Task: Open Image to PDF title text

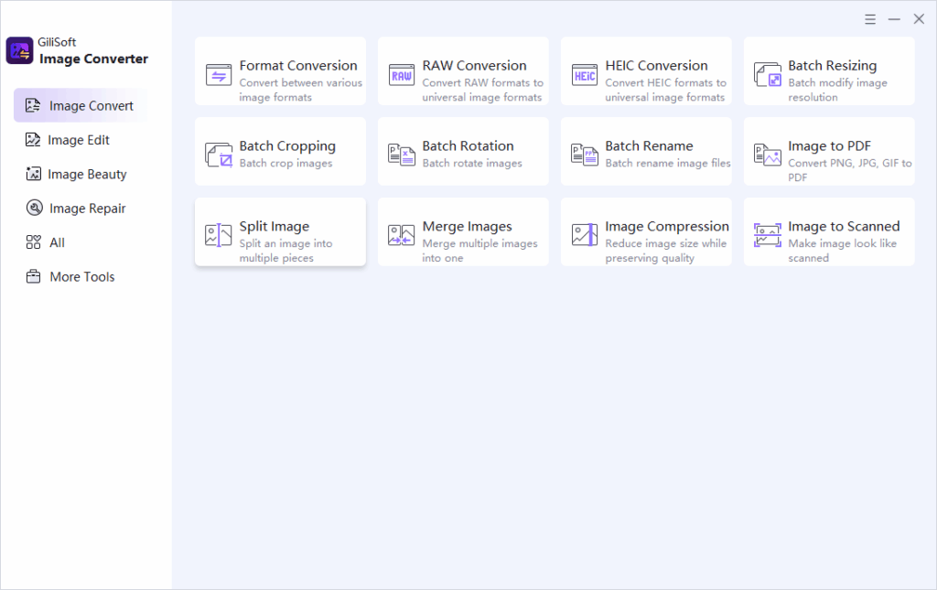Action: coord(829,146)
